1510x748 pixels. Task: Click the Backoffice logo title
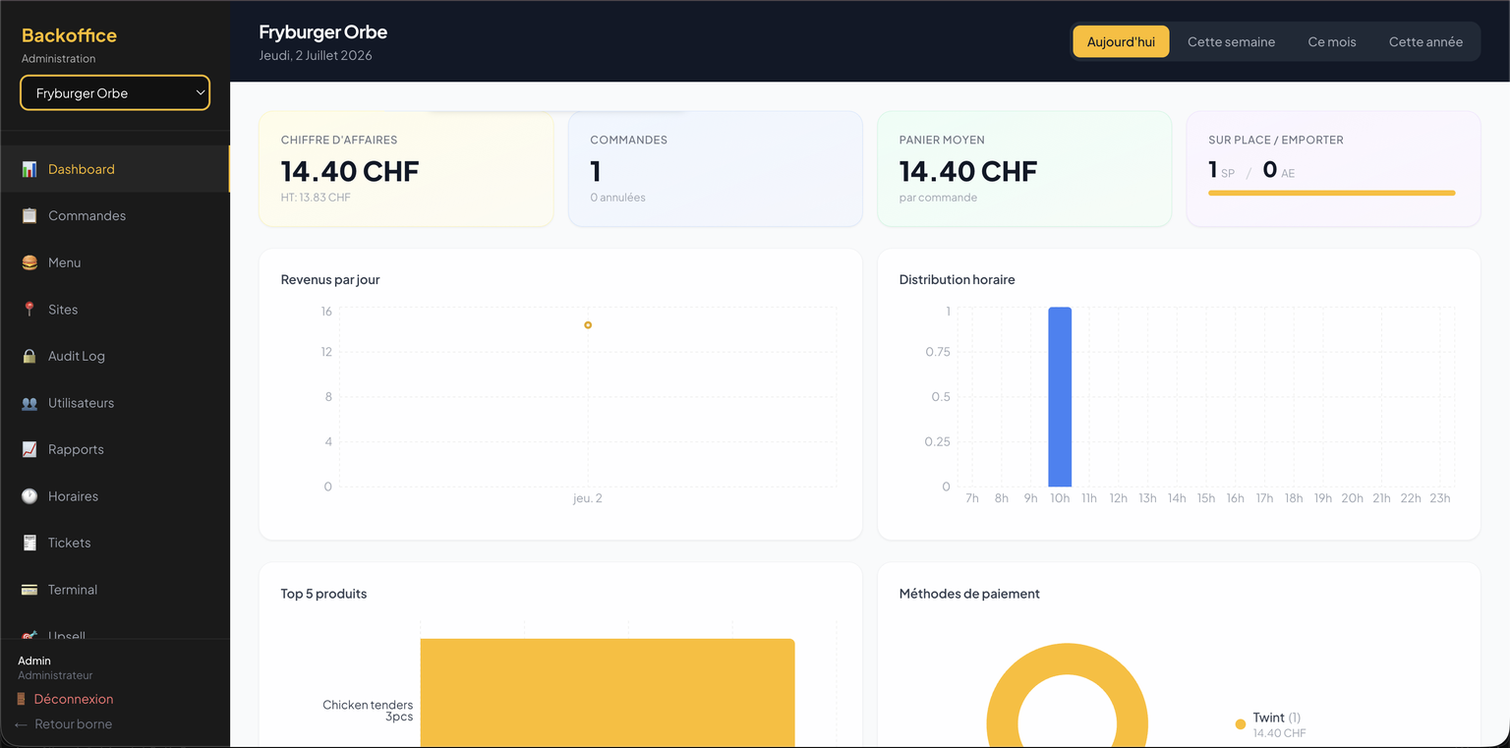click(x=69, y=35)
